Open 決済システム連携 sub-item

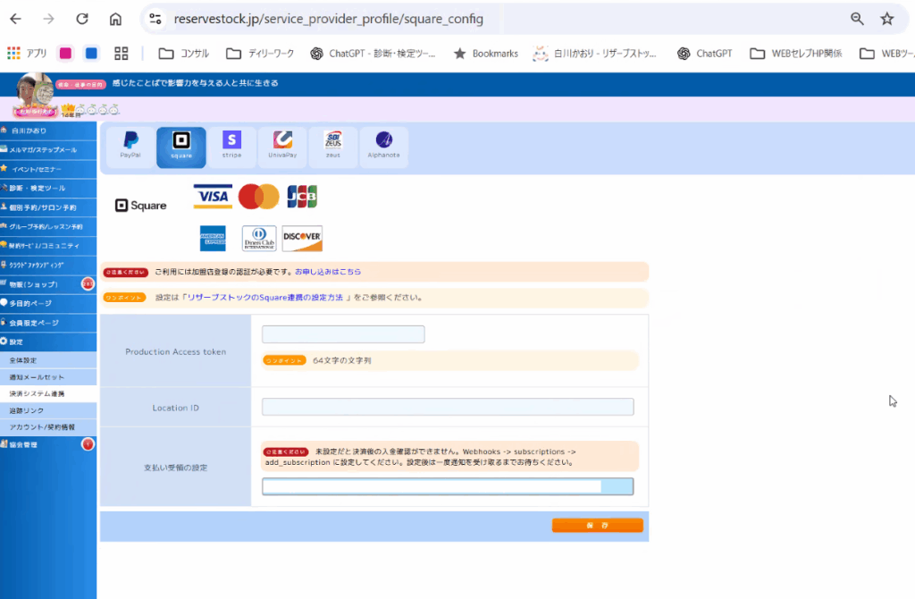click(x=48, y=393)
